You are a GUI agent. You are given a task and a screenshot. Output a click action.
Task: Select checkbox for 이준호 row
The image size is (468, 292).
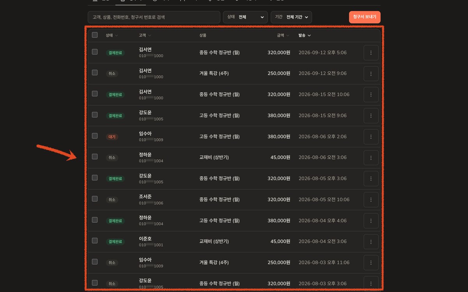pyautogui.click(x=95, y=241)
